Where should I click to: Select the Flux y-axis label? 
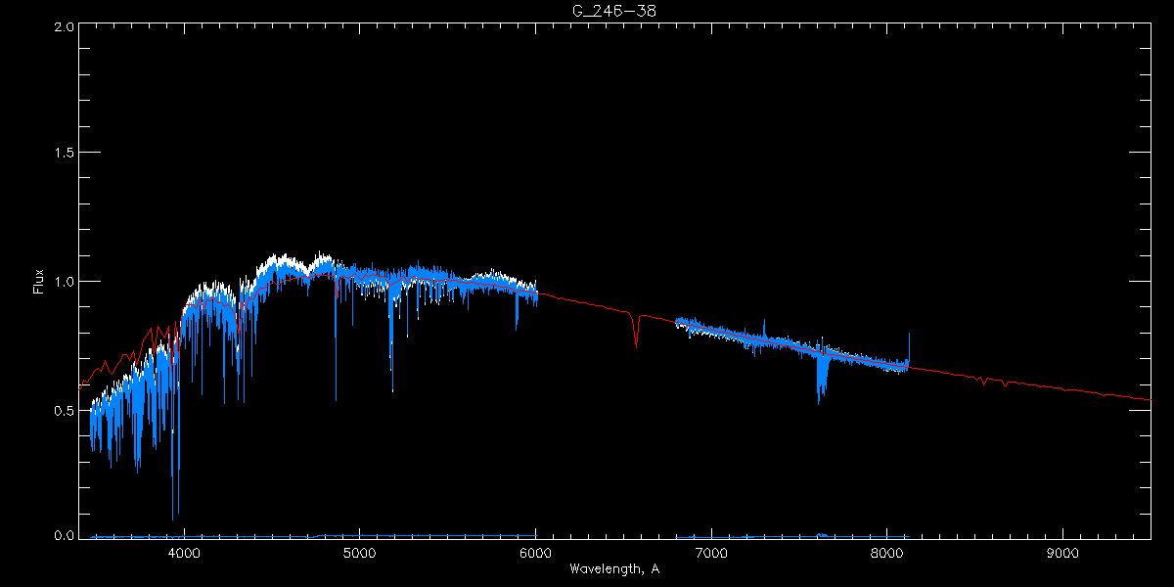tap(39, 281)
